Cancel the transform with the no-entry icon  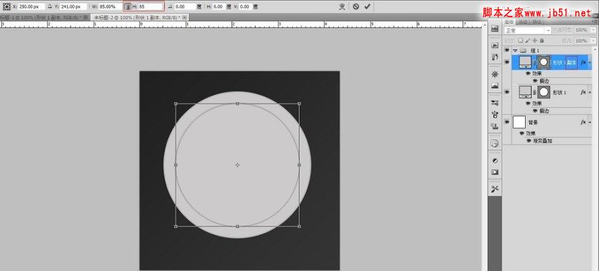(355, 7)
